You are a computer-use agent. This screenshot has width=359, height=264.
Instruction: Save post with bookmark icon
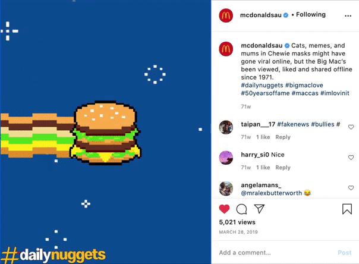coord(347,209)
